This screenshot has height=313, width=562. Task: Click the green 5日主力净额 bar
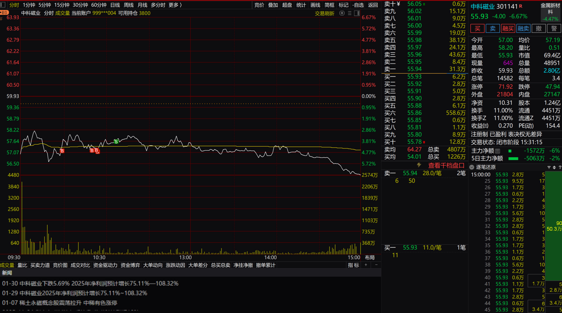(513, 159)
